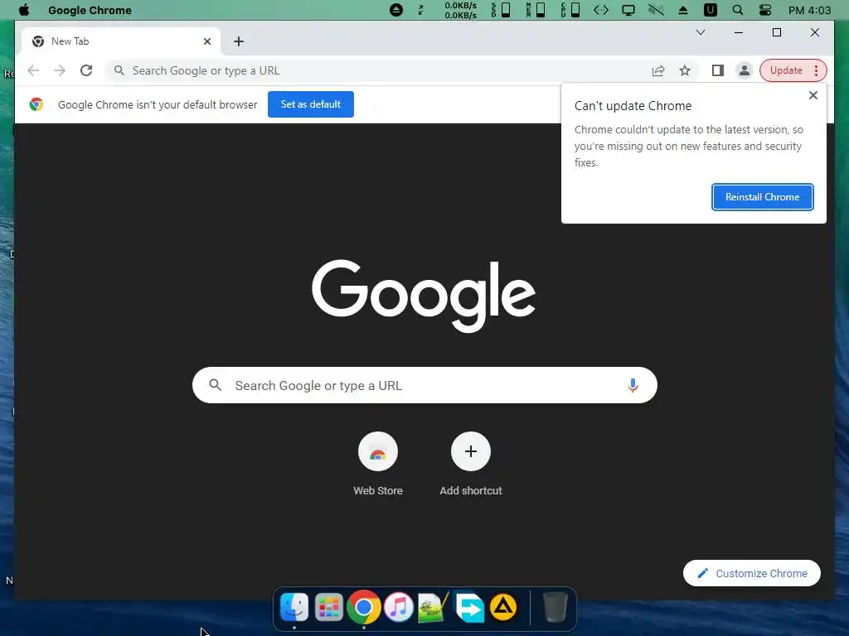Click Chrome icon in the dock

coord(363,607)
